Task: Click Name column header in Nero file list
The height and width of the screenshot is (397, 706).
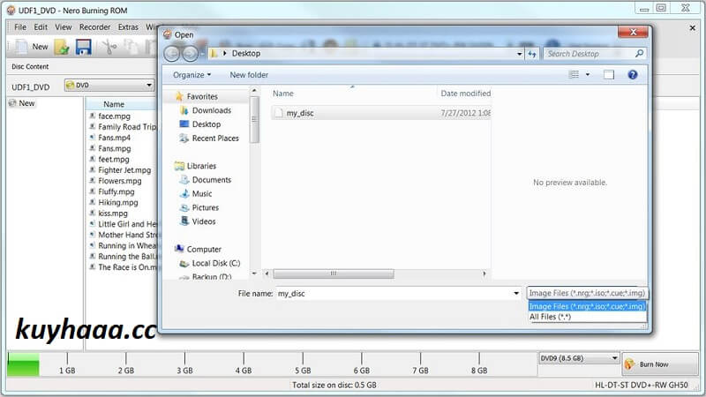Action: (114, 104)
